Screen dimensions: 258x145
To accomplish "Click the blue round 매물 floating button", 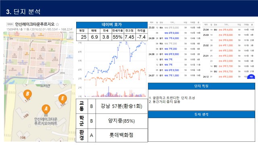I will [x=251, y=77].
